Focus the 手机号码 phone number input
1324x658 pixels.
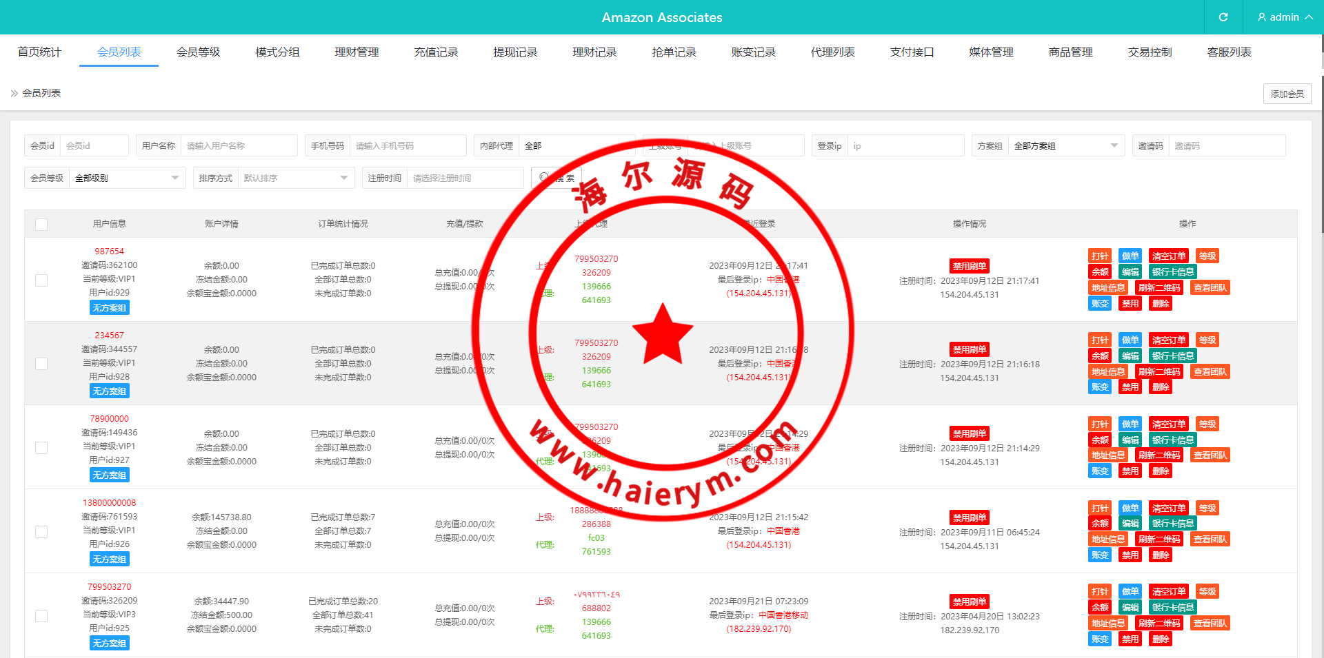407,145
